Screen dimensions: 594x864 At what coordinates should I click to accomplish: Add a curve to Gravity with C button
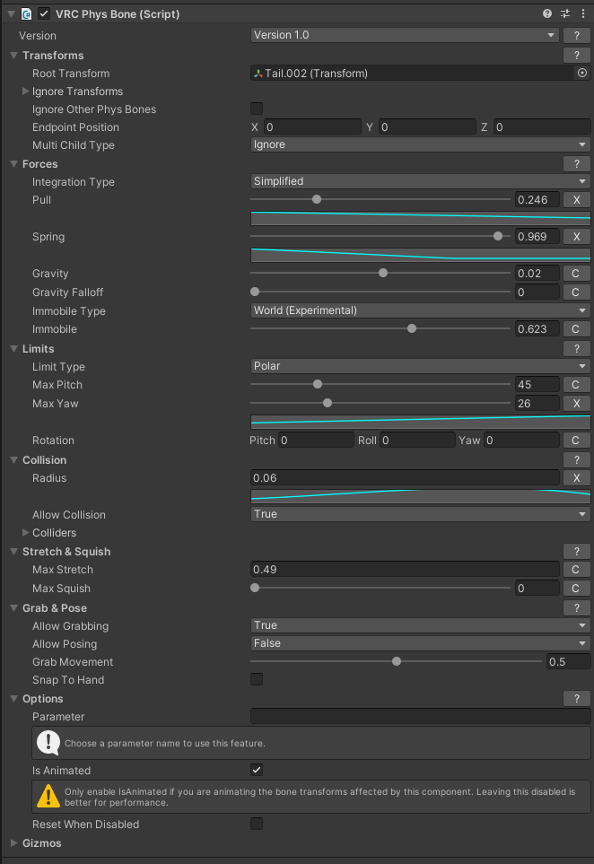(x=575, y=274)
